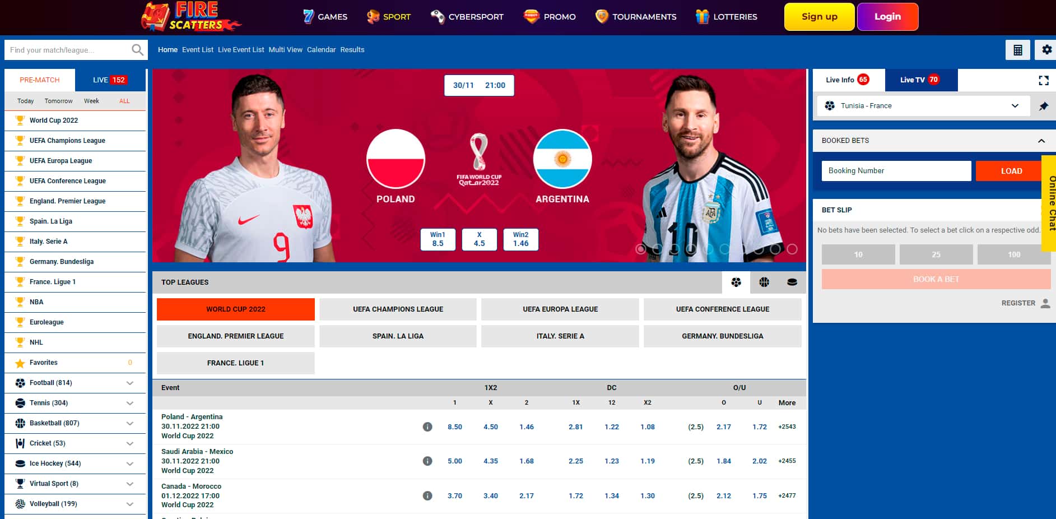1056x519 pixels.
Task: Click the Football sport icon in sidebar
Action: (20, 383)
